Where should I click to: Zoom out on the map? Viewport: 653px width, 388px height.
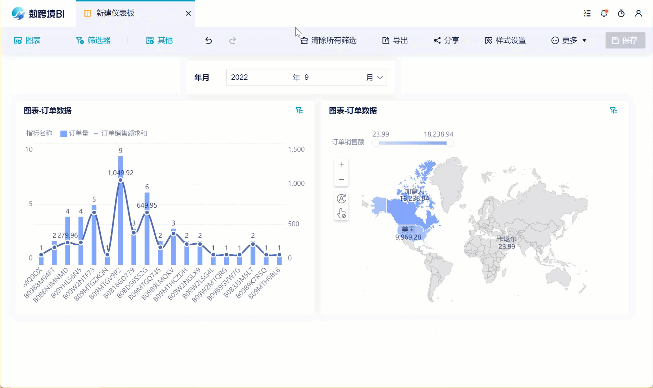pyautogui.click(x=342, y=180)
